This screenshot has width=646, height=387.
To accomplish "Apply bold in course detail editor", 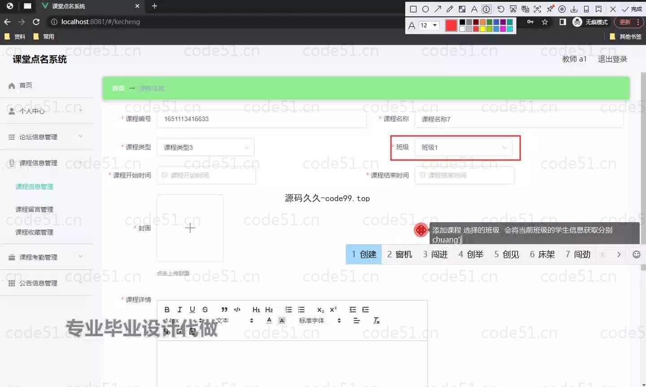I will coord(167,310).
